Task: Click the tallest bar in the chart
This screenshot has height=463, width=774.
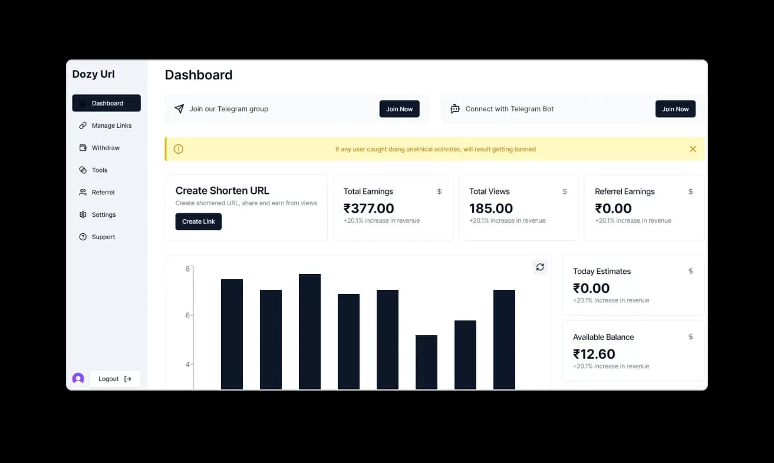Action: (x=309, y=332)
